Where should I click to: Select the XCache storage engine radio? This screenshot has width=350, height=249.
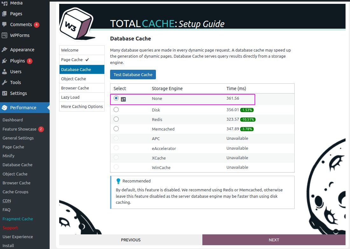(x=116, y=158)
